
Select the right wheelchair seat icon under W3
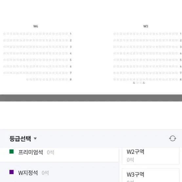pos(144,83)
